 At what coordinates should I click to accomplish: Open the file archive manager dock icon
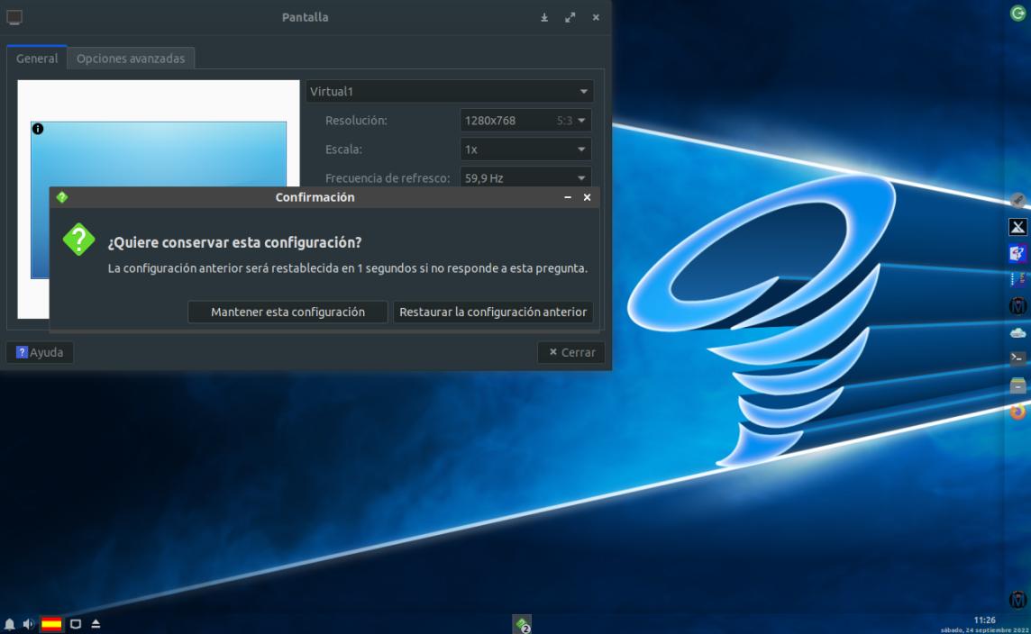tap(1017, 385)
